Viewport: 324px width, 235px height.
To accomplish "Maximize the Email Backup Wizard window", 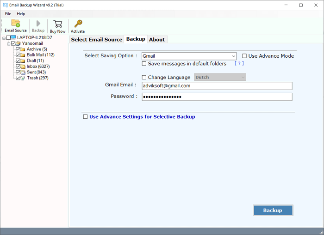I will point(301,5).
